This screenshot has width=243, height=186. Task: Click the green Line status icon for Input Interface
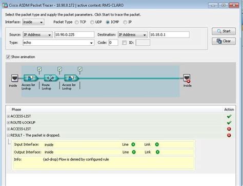tap(133, 144)
